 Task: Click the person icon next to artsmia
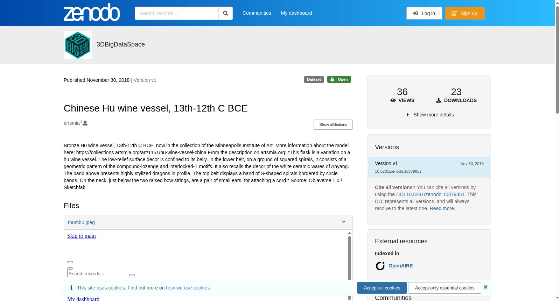click(85, 123)
